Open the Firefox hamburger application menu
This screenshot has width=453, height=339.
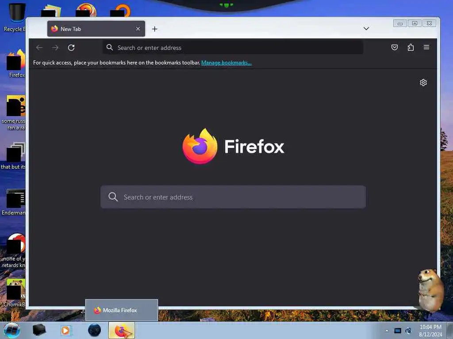pos(426,47)
